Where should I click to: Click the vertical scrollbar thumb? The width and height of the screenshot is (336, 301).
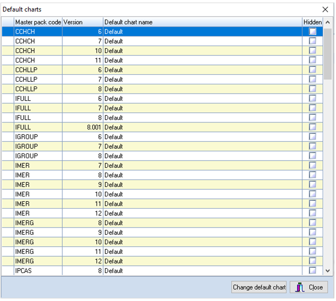click(x=328, y=54)
